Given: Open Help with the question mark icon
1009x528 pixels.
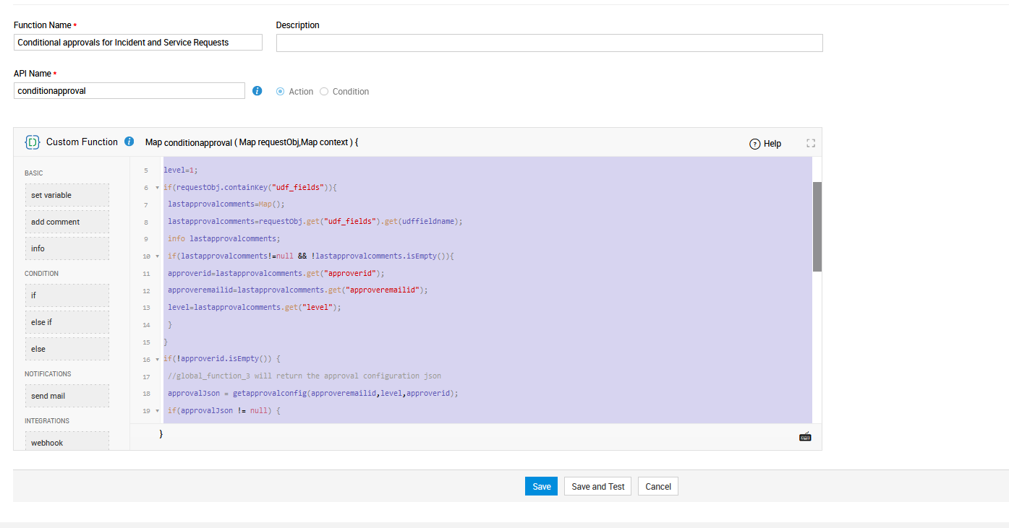Looking at the screenshot, I should pyautogui.click(x=755, y=144).
